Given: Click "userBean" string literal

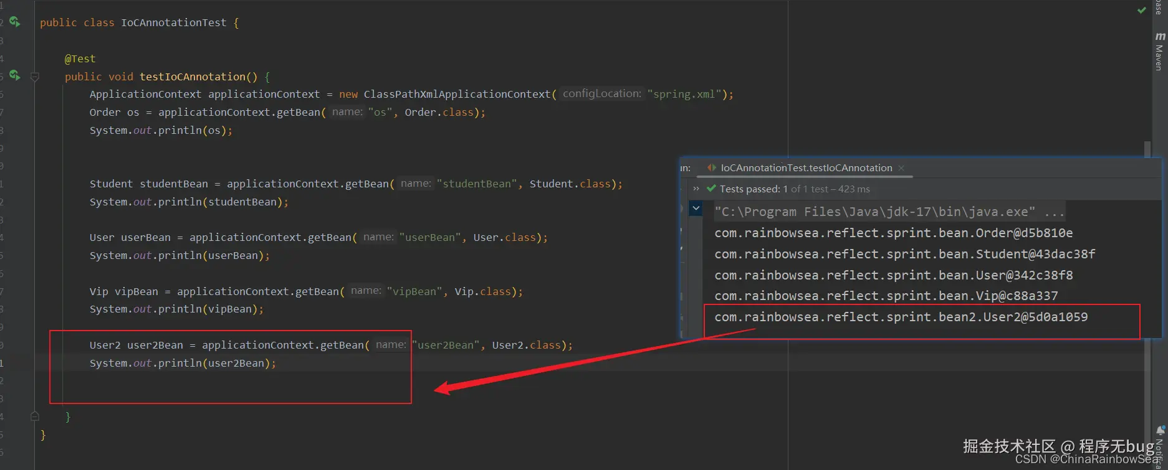Looking at the screenshot, I should click(430, 238).
